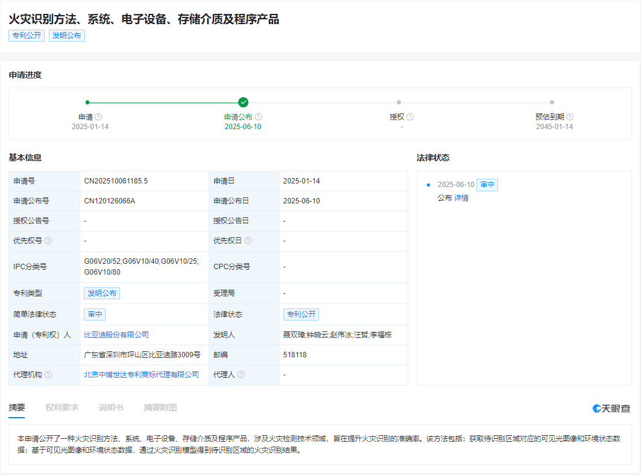
Task: Click help icon next to 申请 step
Action: (98, 117)
